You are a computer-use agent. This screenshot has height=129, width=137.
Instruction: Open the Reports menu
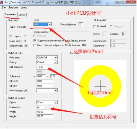point(13,7)
